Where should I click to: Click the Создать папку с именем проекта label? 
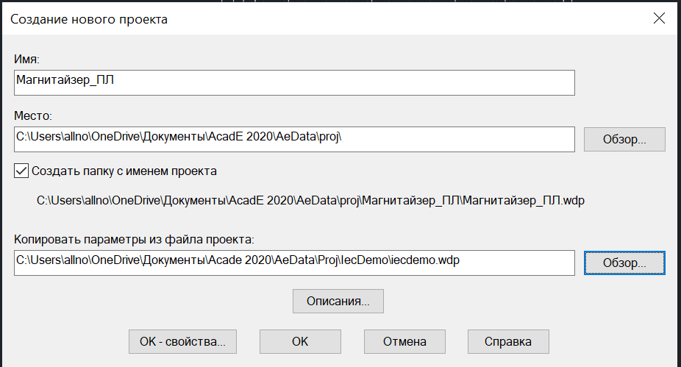tap(124, 171)
